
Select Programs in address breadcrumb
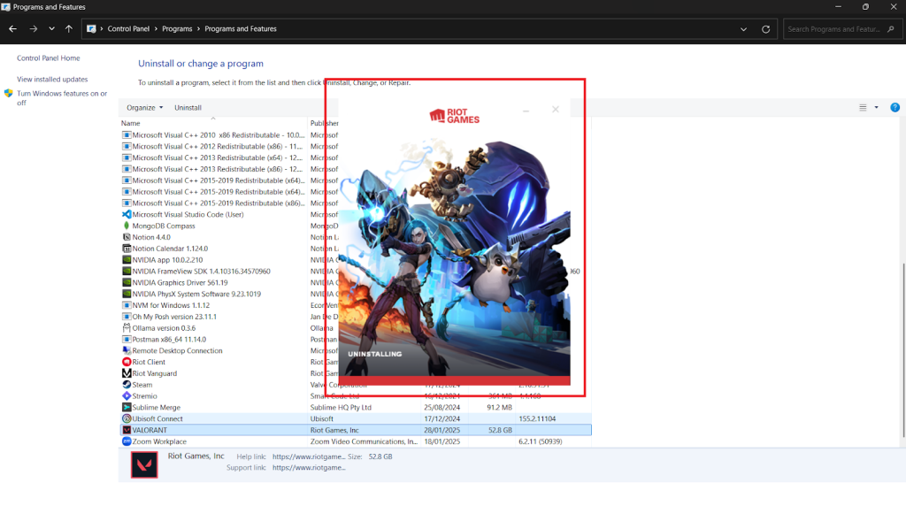[177, 29]
